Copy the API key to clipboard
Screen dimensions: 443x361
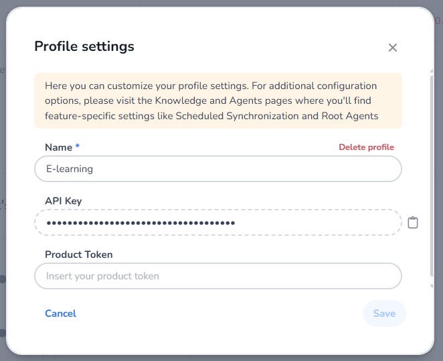413,222
